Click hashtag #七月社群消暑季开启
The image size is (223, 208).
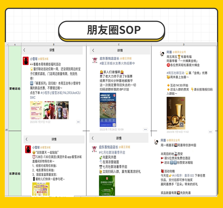112,153
